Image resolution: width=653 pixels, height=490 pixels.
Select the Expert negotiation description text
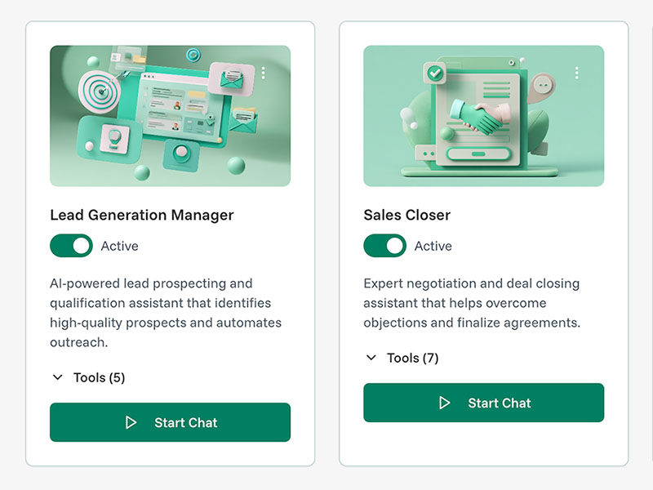472,303
